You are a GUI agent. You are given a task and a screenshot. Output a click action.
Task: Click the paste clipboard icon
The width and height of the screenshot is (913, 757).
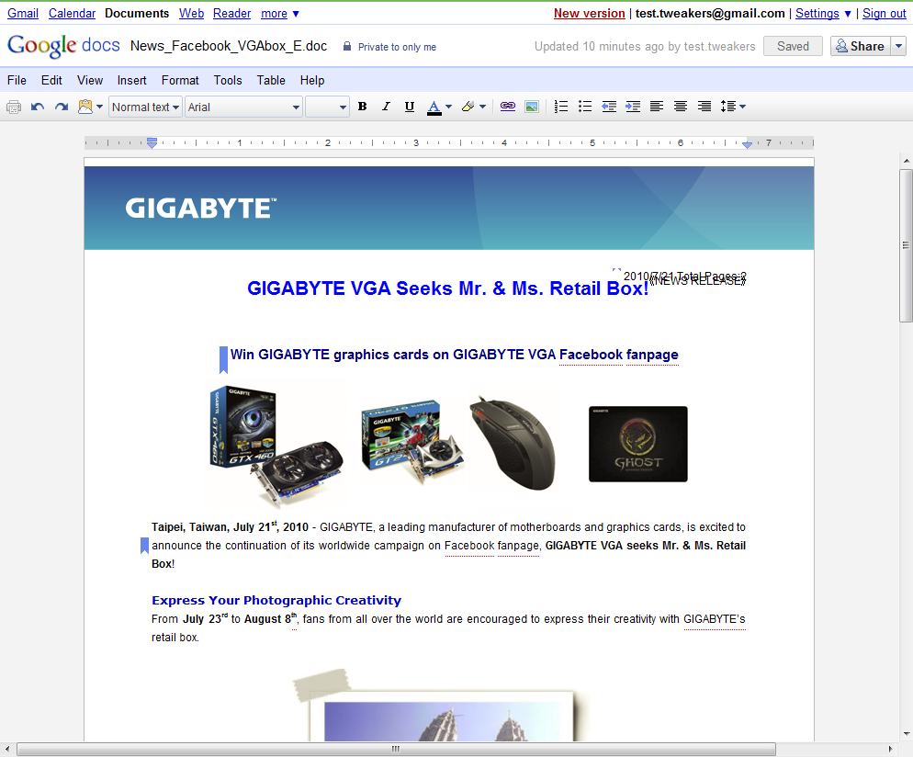coord(85,107)
